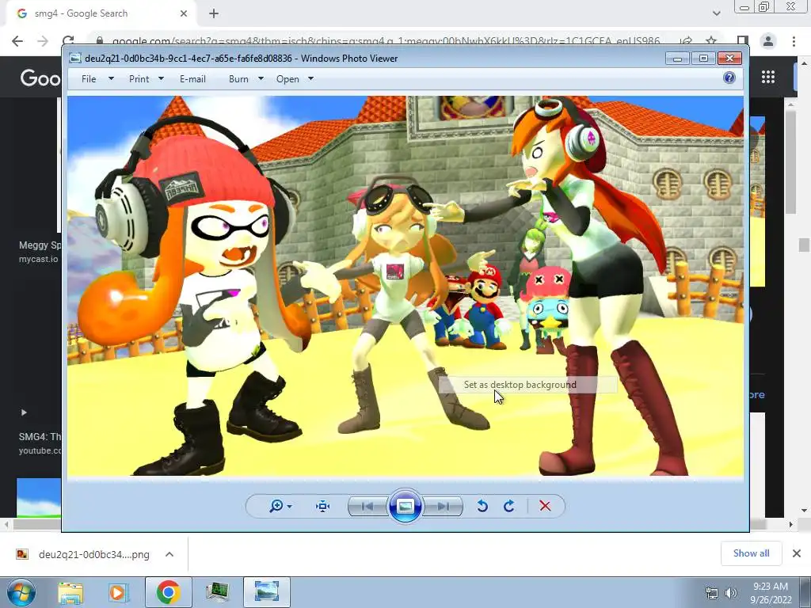Viewport: 811px width, 608px height.
Task: Open Chrome profile avatar
Action: coord(768,41)
